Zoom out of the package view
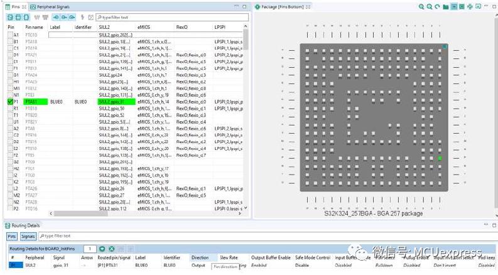The image size is (498, 275). click(430, 7)
